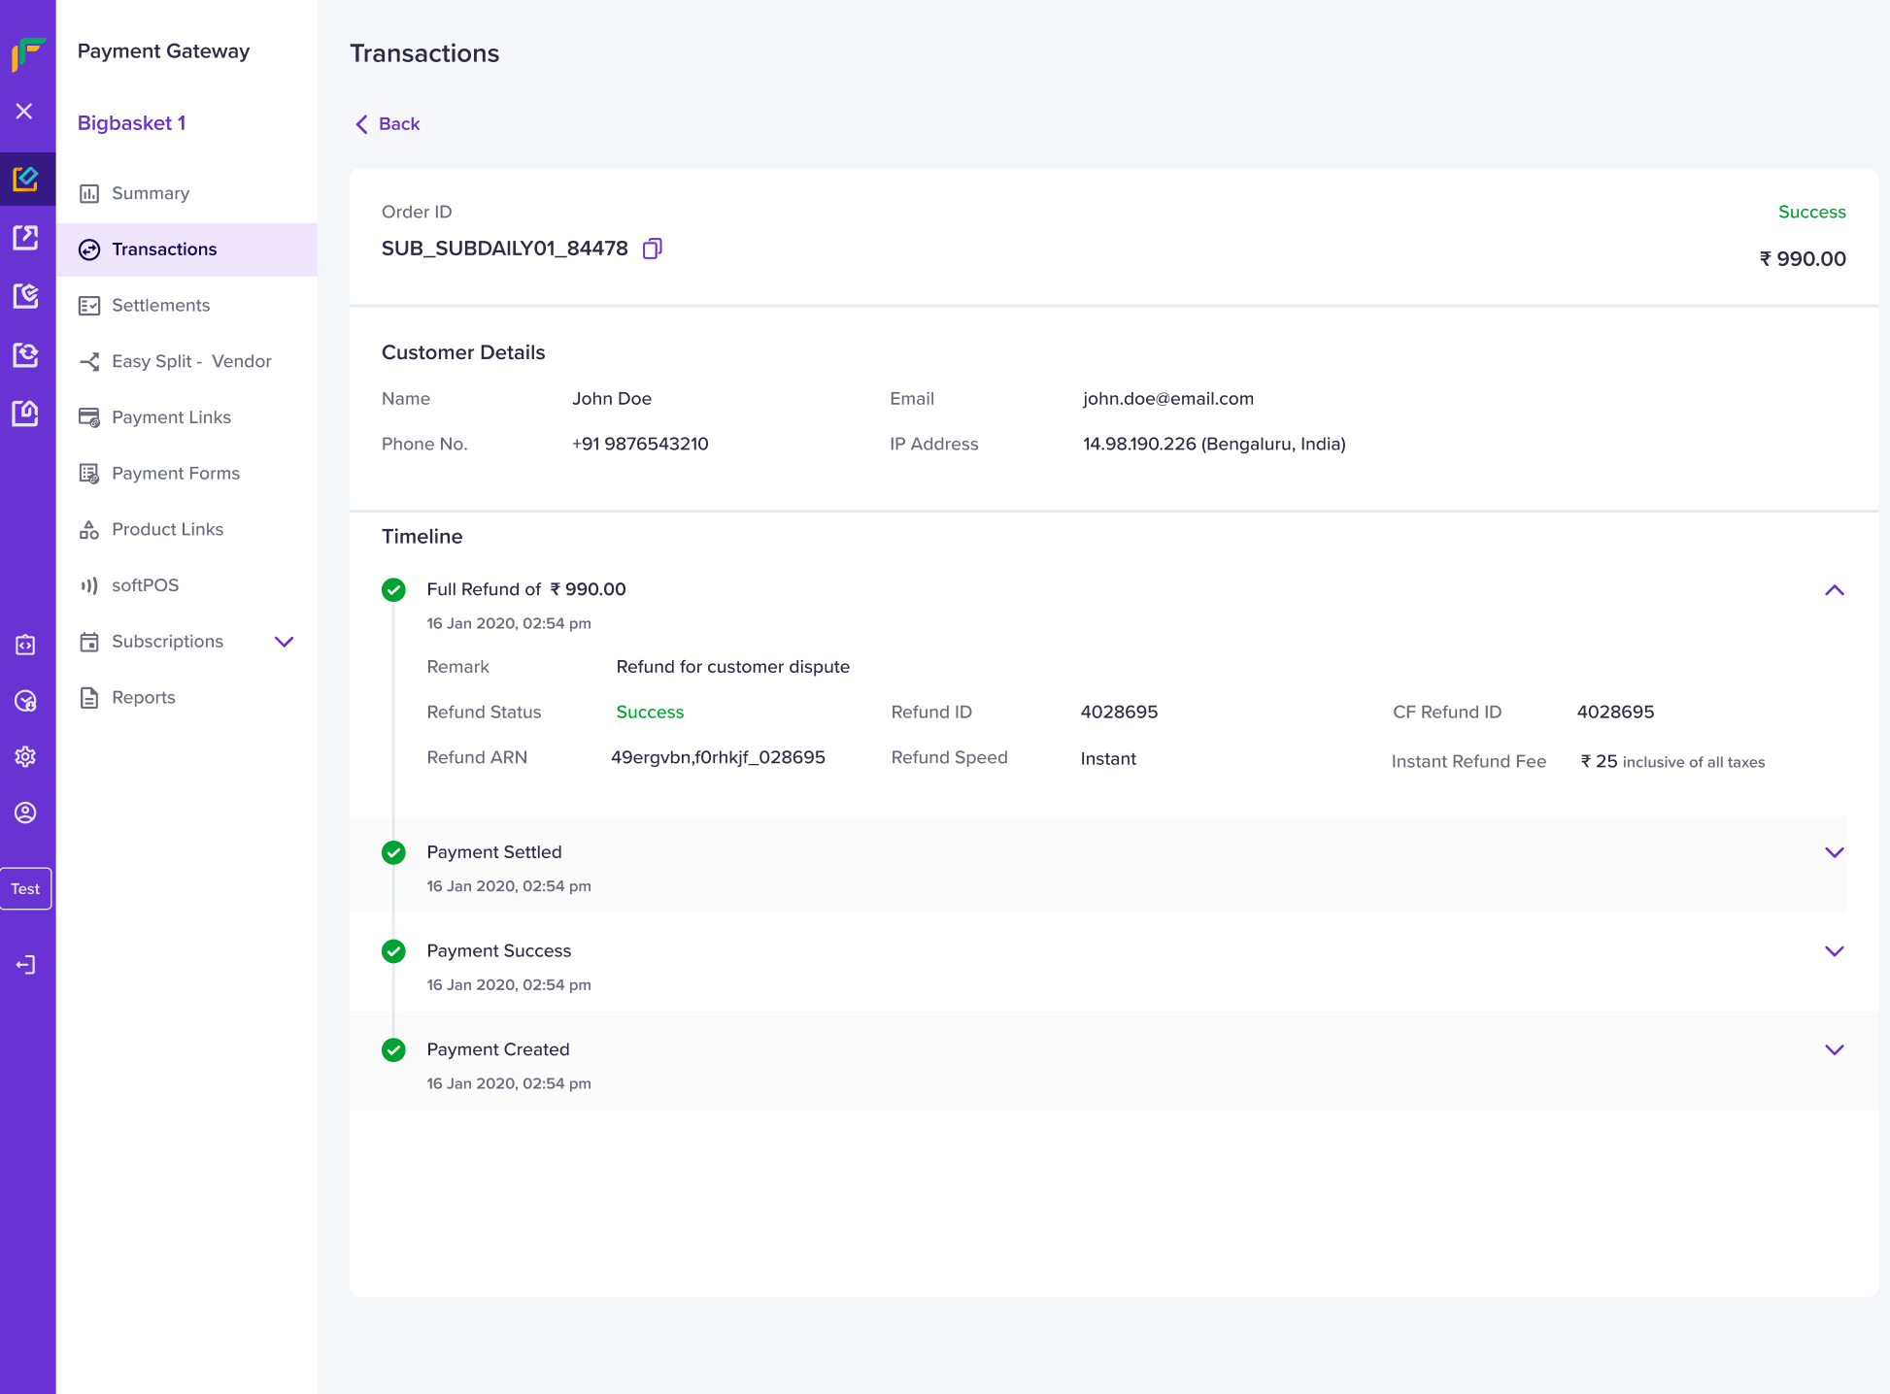Click the Cashfree logo at top left
1890x1394 pixels.
tap(28, 53)
